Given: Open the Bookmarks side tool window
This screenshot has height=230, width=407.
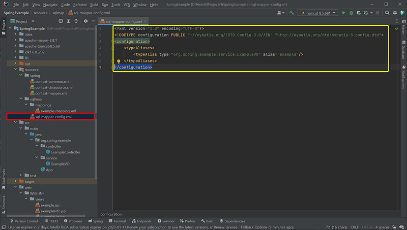Looking at the screenshot, I should point(4,179).
